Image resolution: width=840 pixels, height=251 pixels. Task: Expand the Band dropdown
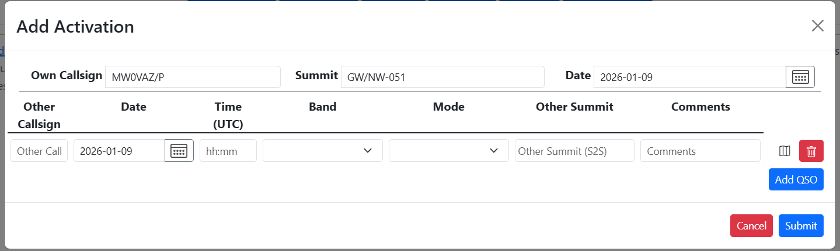322,151
